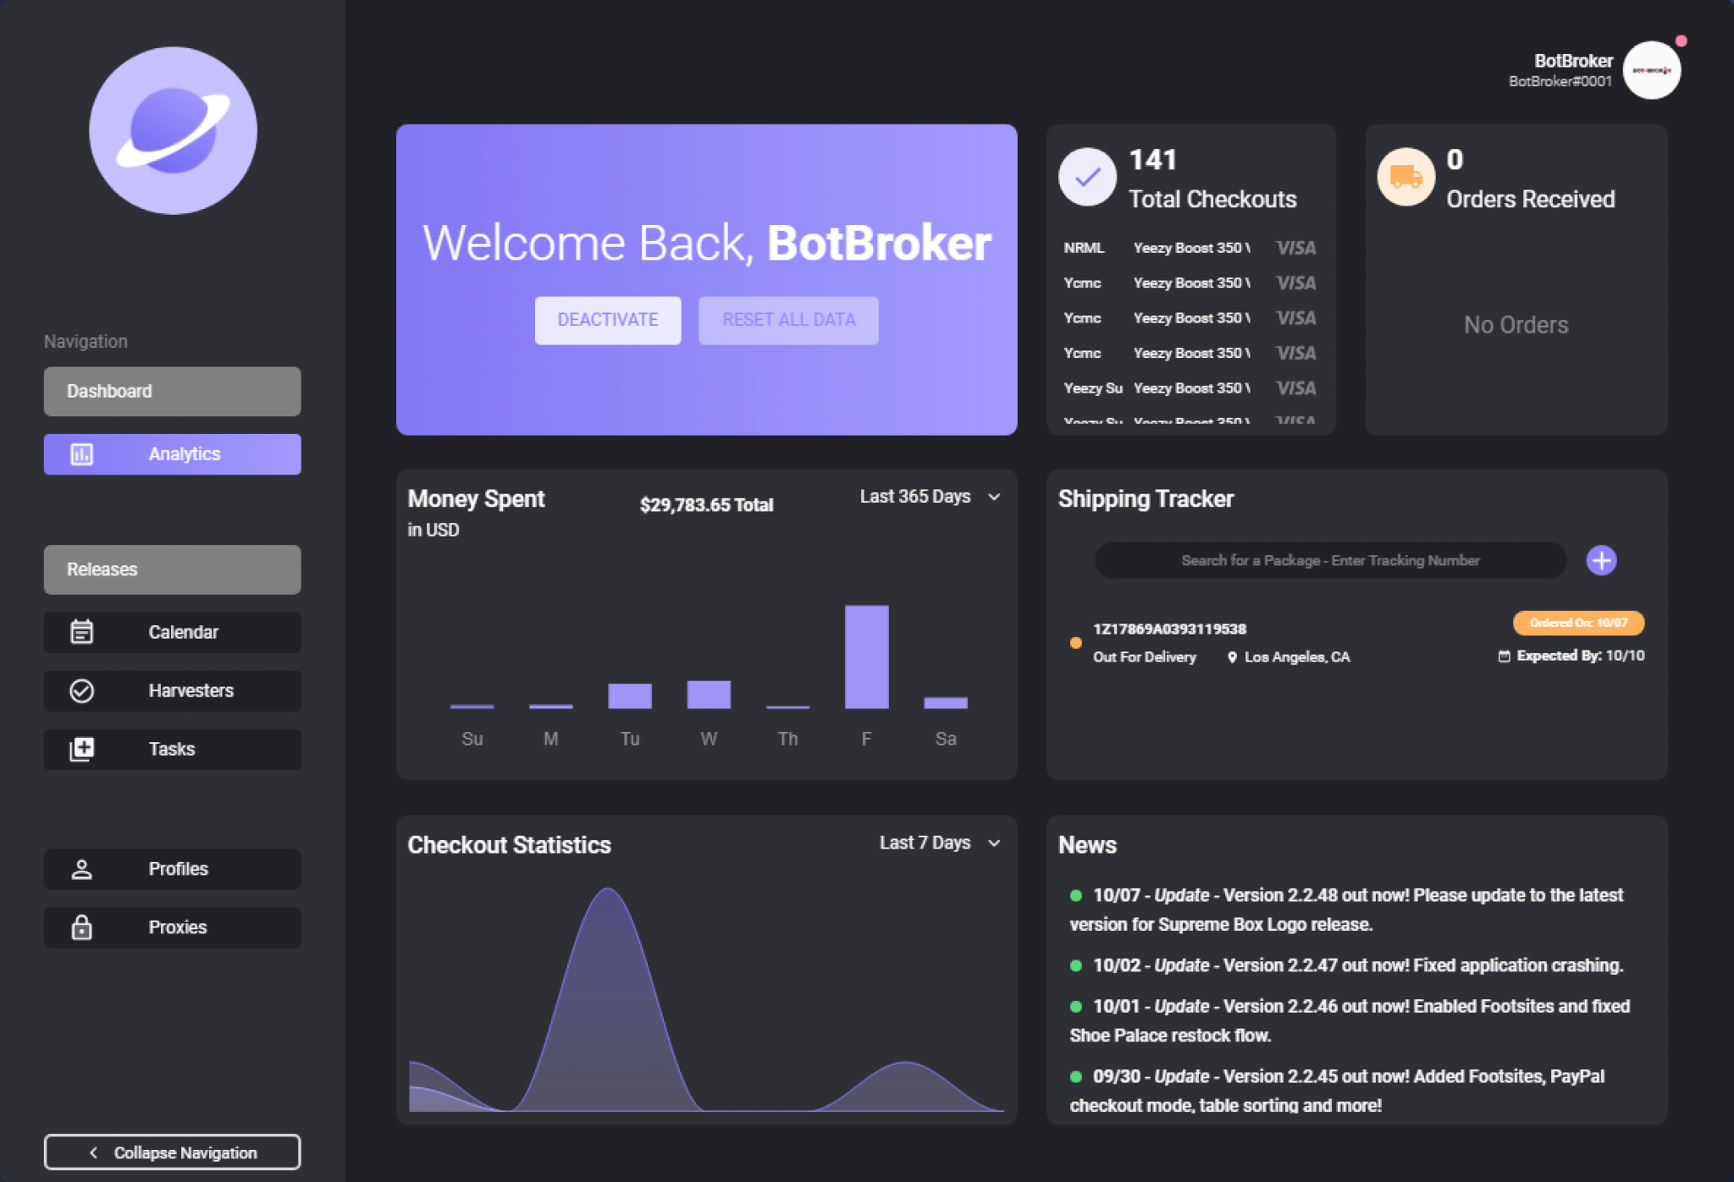Go to Calendar page

click(x=172, y=632)
